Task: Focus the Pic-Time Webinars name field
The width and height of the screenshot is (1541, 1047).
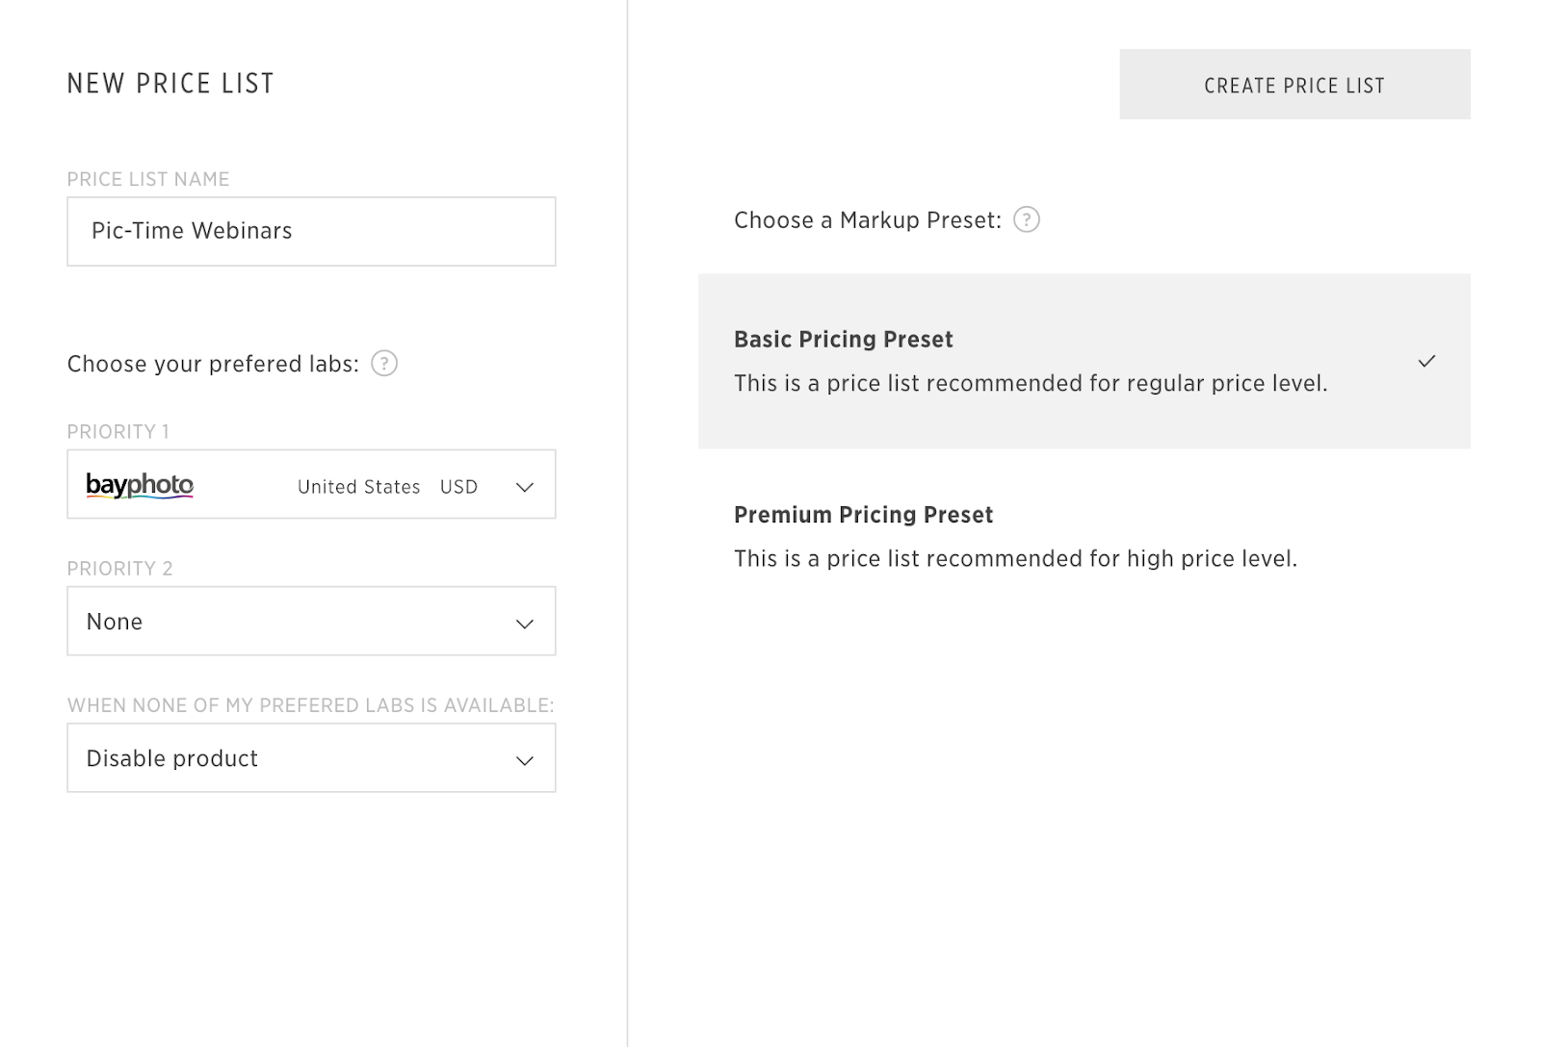Action: click(311, 232)
